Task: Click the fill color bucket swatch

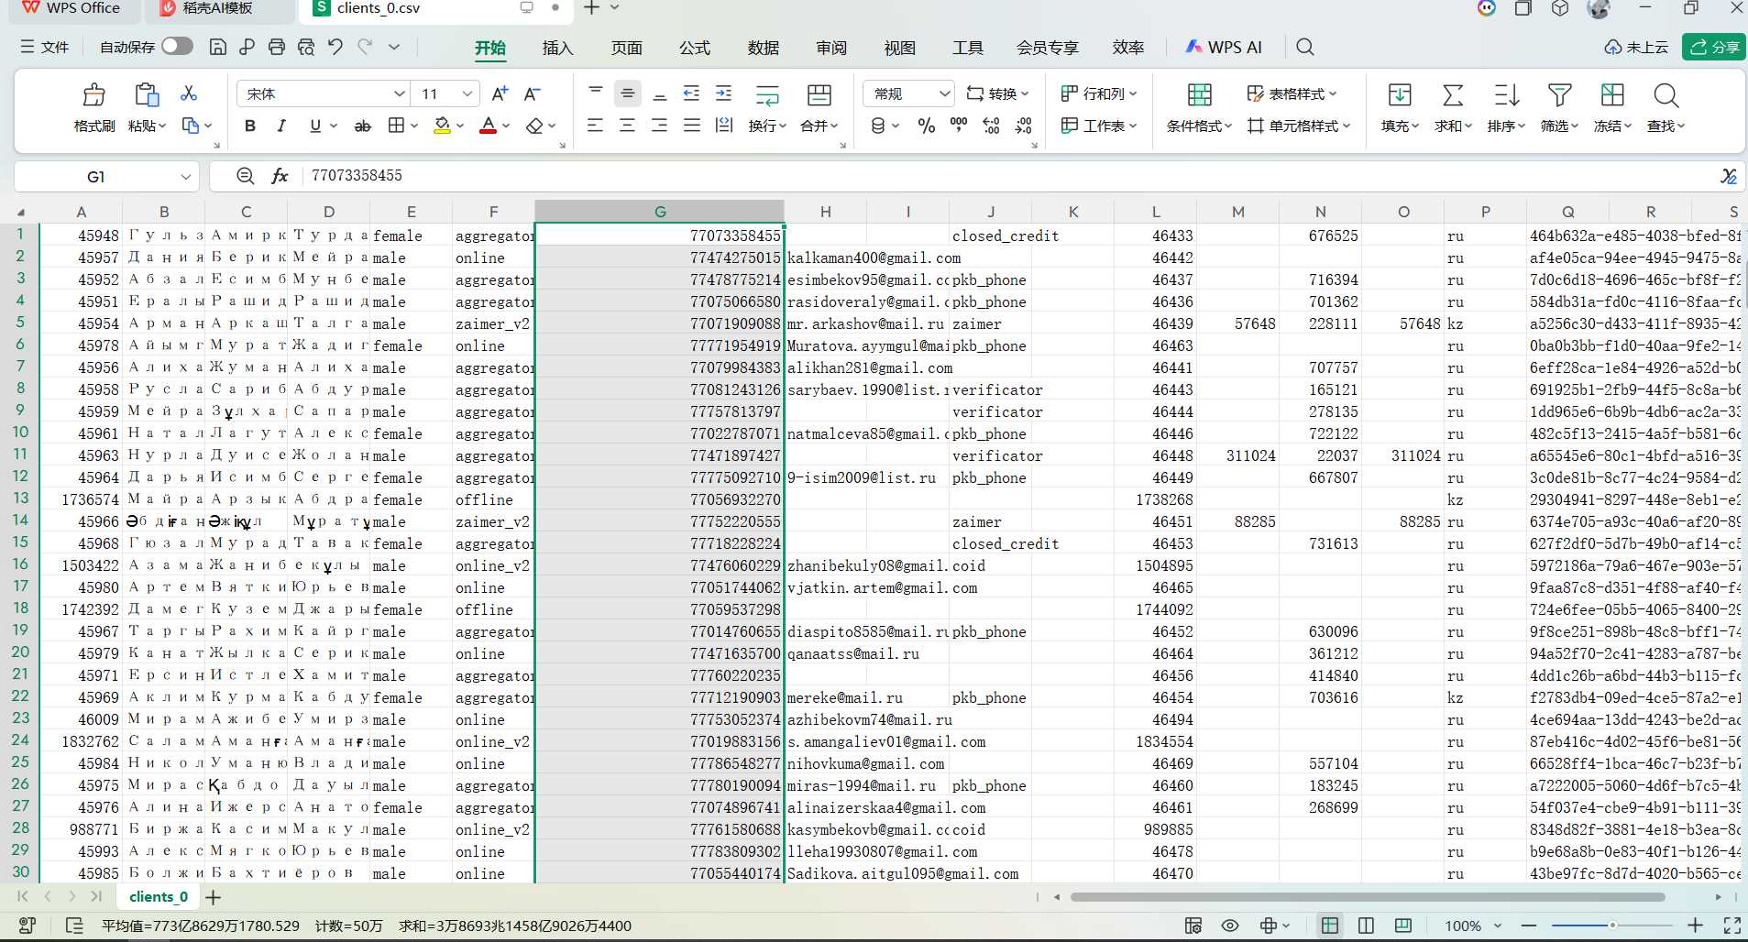Action: (x=442, y=126)
